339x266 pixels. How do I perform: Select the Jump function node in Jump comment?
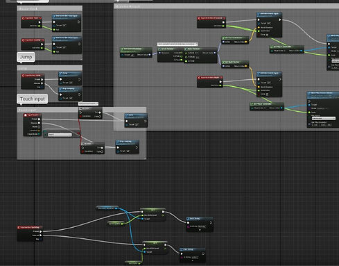click(70, 78)
